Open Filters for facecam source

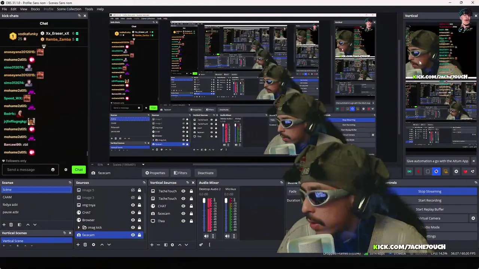pos(180,173)
